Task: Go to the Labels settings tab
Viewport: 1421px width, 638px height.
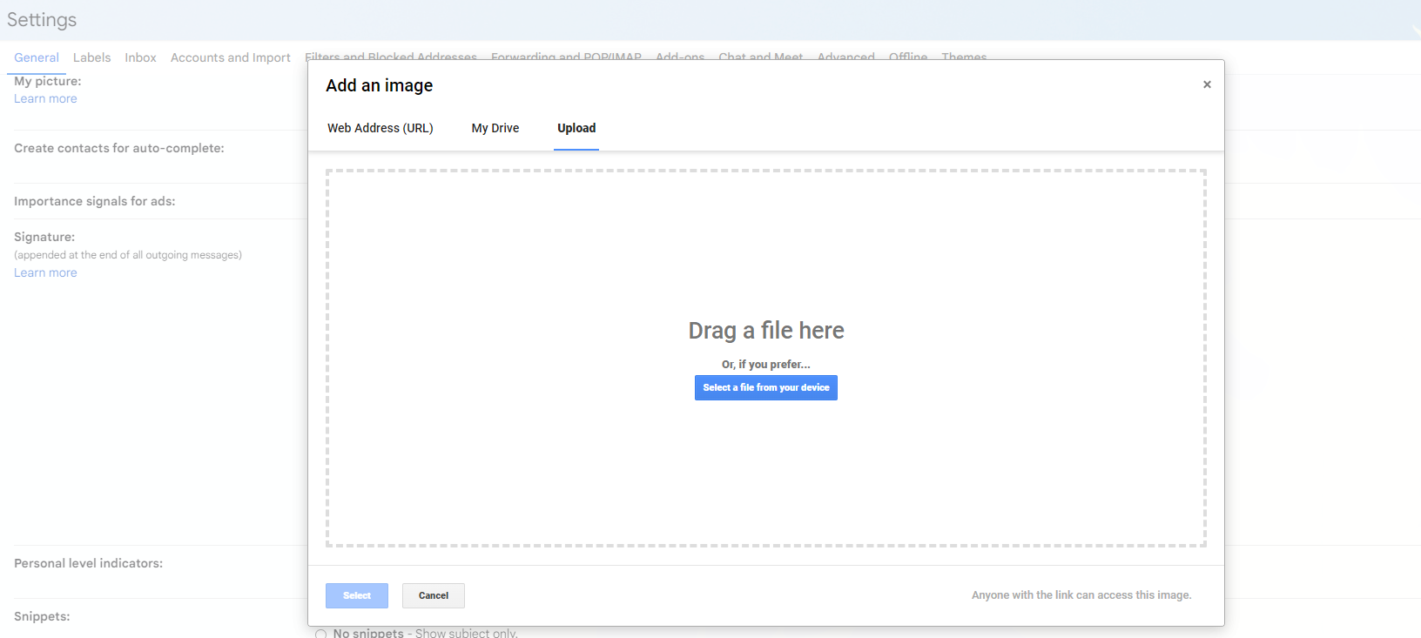Action: [x=91, y=57]
